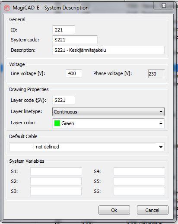The width and height of the screenshot is (178, 224).
Task: Edit the ID field showing 221
Action: (x=64, y=30)
